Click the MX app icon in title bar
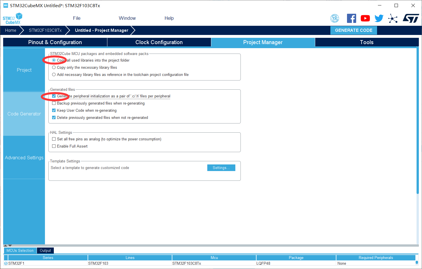This screenshot has height=269, width=422. coord(6,5)
